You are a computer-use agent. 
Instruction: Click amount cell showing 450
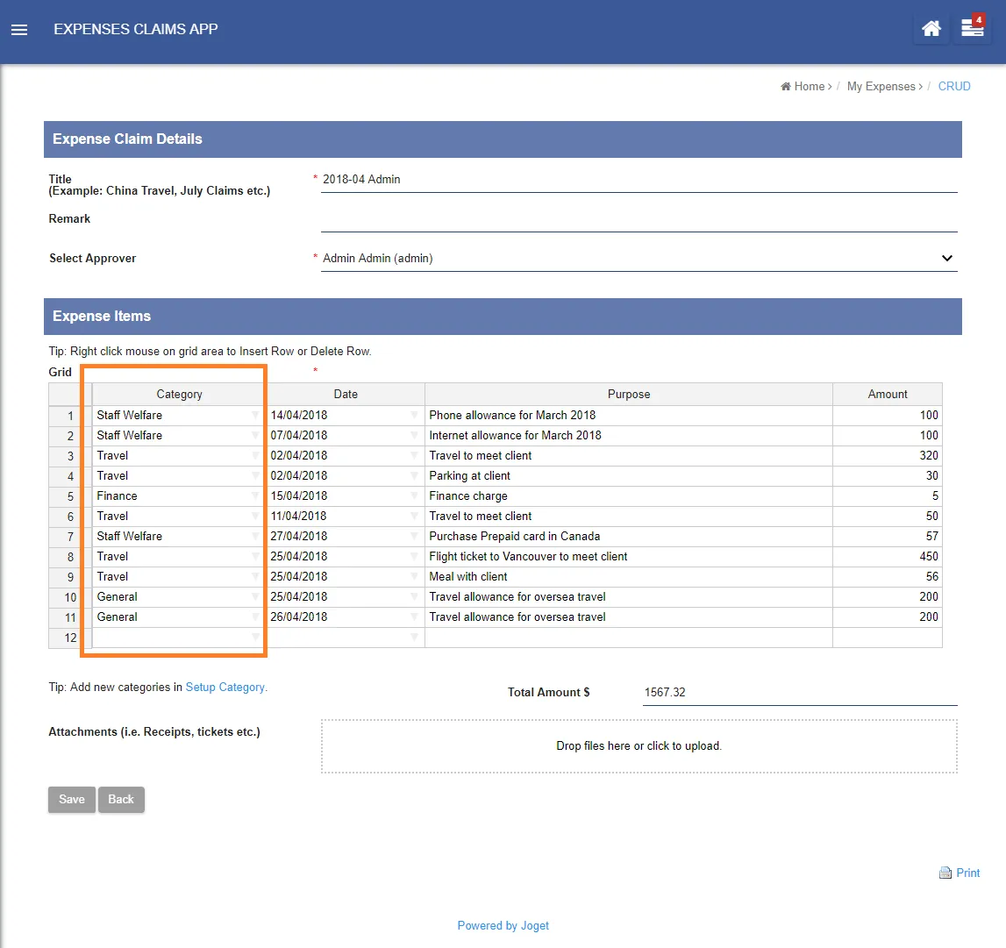(x=888, y=557)
